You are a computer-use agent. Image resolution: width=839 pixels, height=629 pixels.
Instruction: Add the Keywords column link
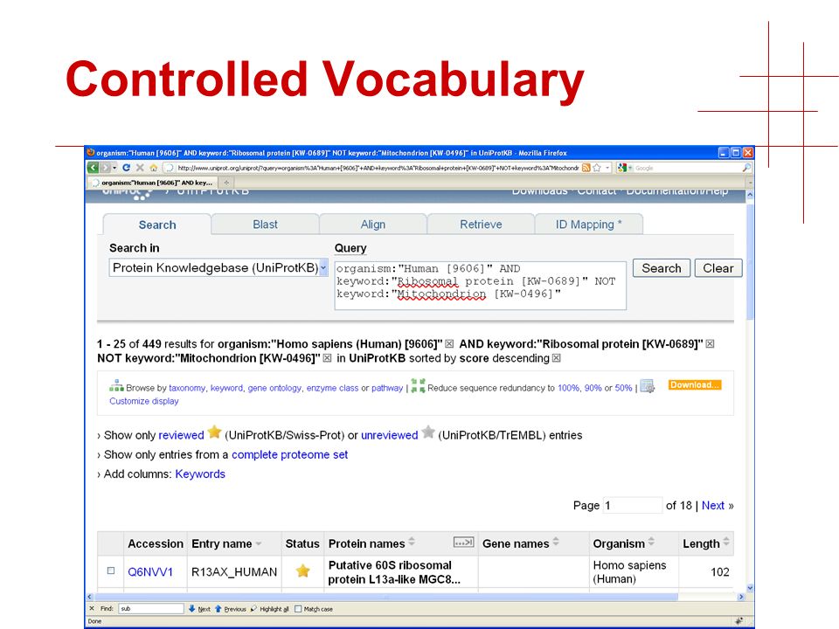click(x=200, y=473)
